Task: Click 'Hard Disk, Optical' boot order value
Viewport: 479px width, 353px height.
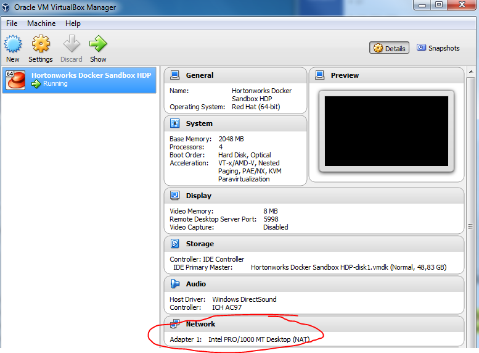Action: pos(244,155)
